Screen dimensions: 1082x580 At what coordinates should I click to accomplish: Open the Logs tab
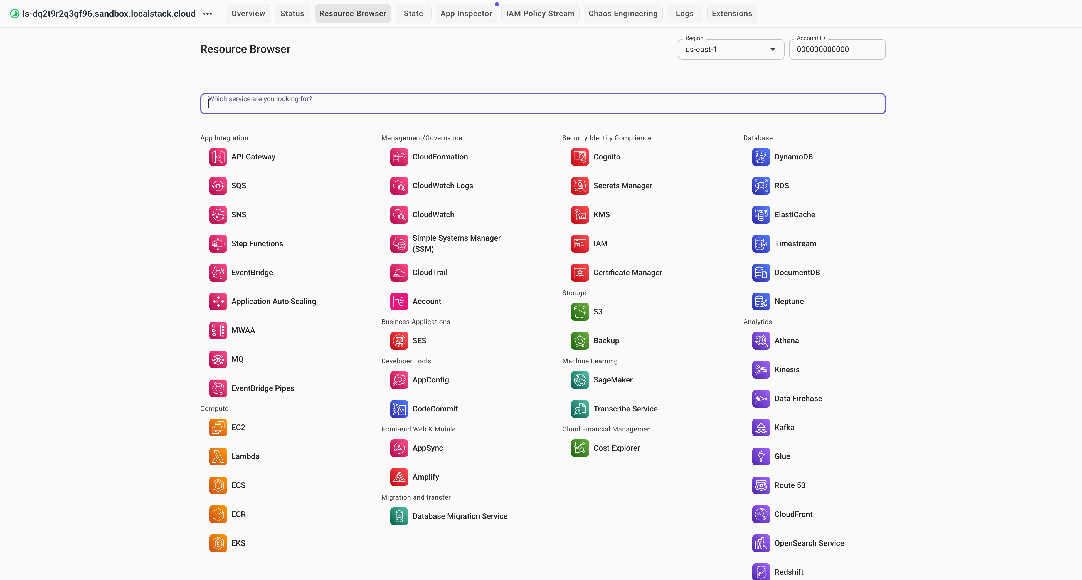685,14
